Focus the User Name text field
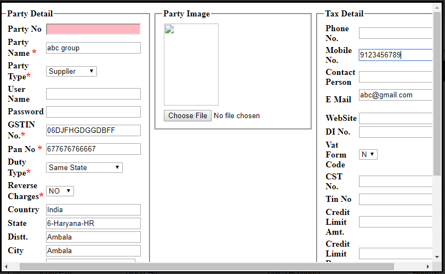445x274 pixels. coord(93,94)
